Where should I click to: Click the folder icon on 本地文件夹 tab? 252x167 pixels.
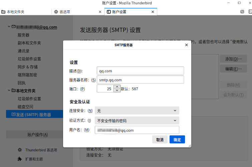3,12
